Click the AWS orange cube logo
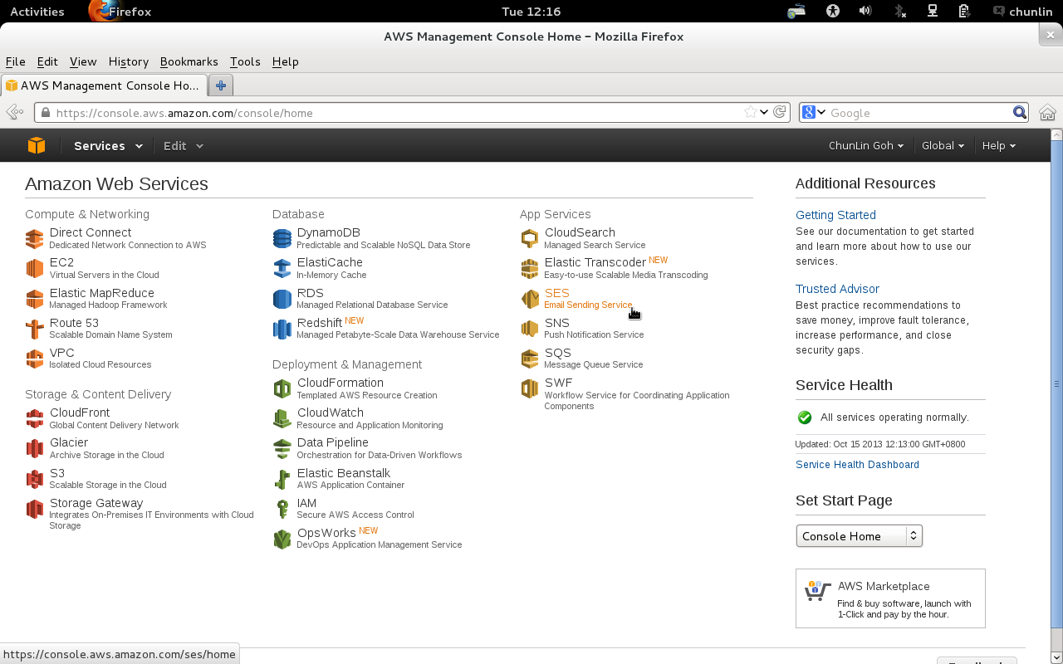This screenshot has height=664, width=1063. tap(37, 145)
